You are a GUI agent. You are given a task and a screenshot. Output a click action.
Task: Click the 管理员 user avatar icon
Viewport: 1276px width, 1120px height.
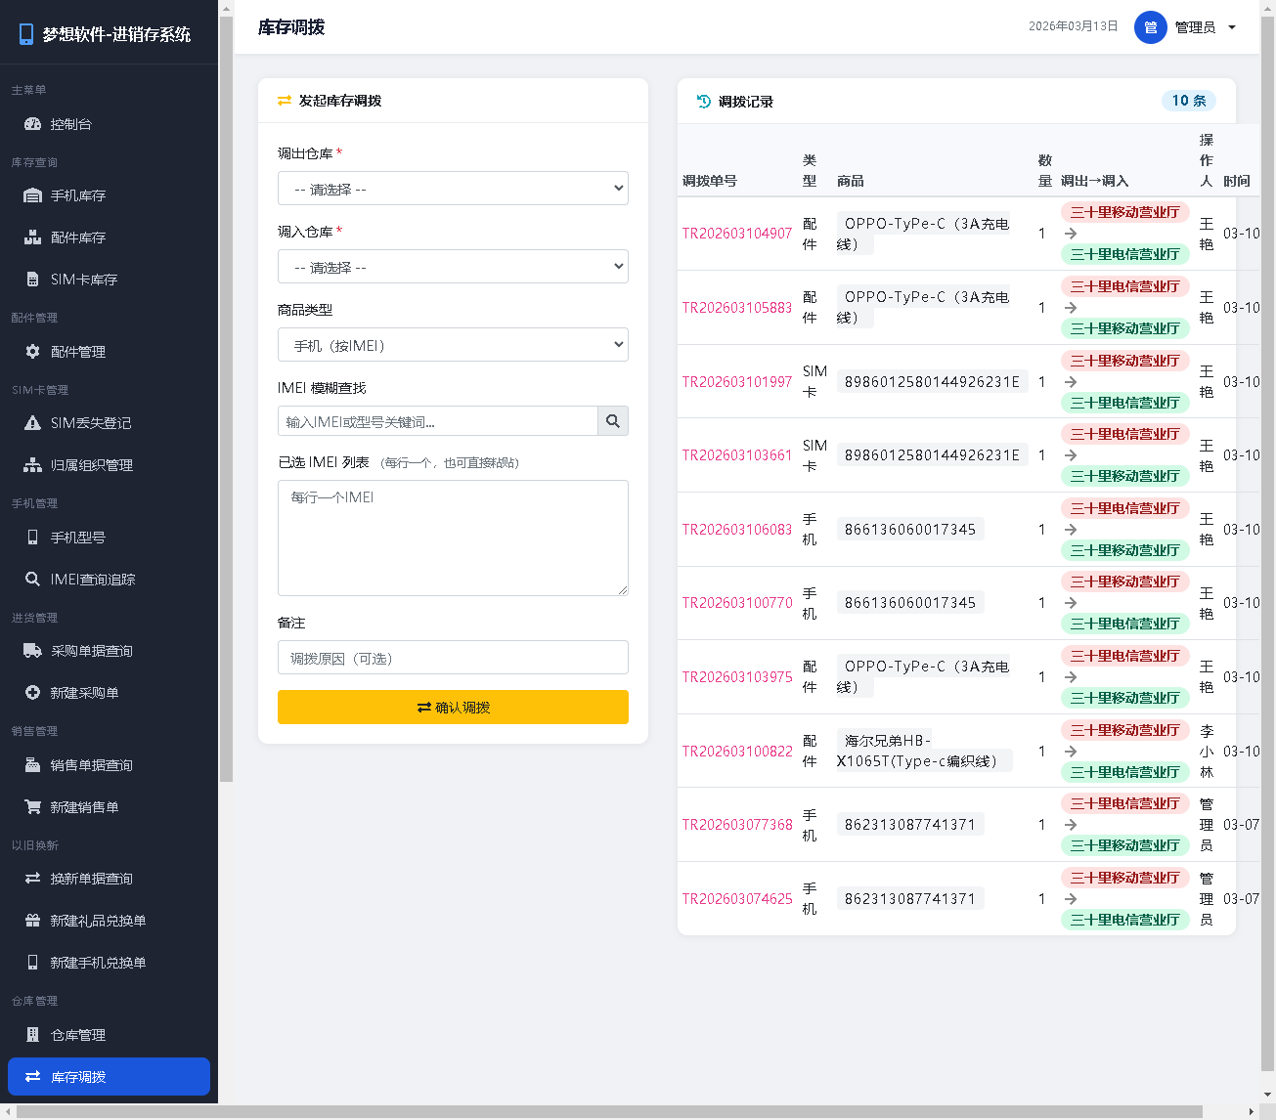tap(1150, 27)
